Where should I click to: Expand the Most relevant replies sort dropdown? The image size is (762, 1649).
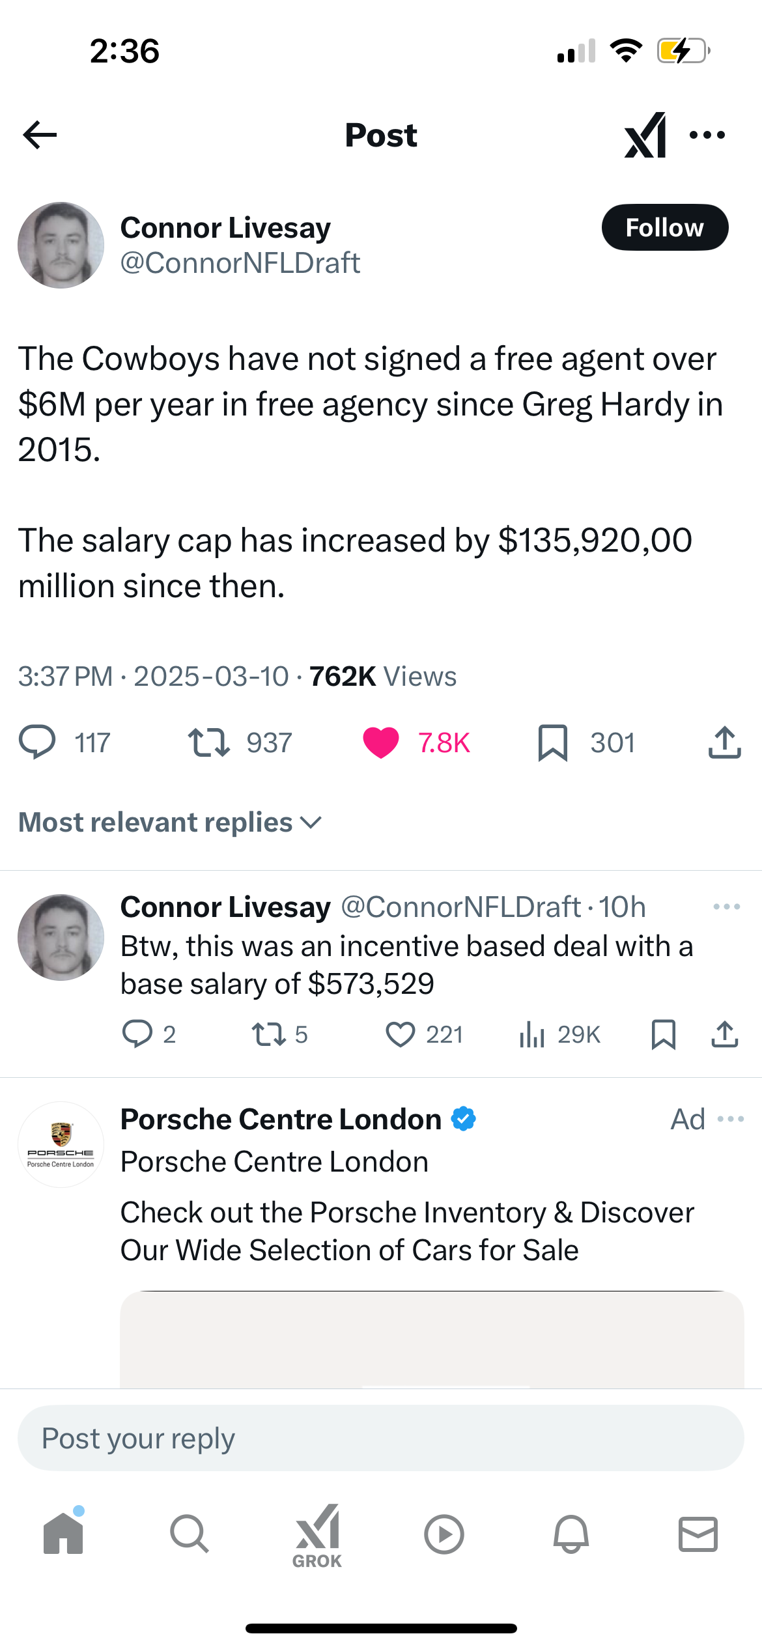pyautogui.click(x=171, y=823)
